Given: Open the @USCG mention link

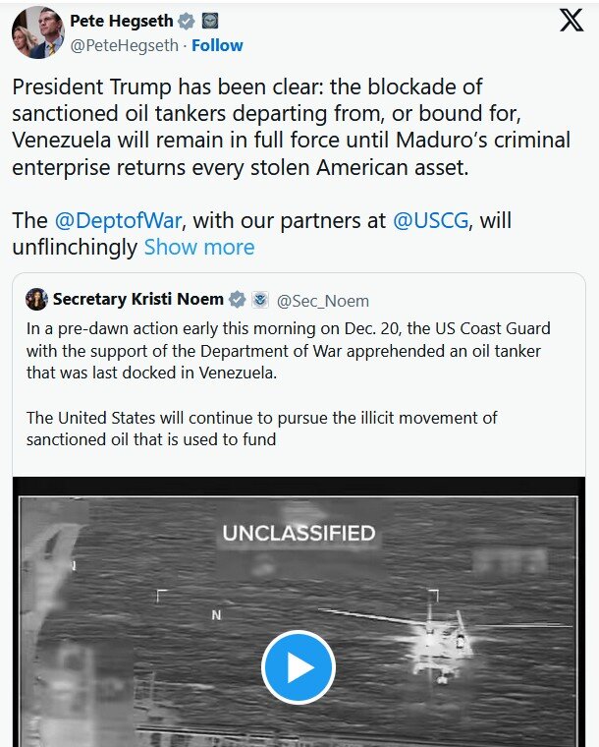Looking at the screenshot, I should [429, 220].
